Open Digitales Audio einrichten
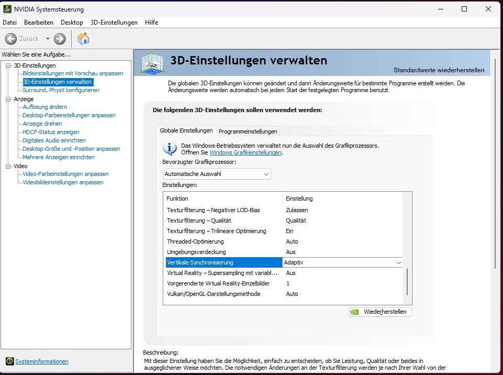This screenshot has height=375, width=503. pos(54,140)
